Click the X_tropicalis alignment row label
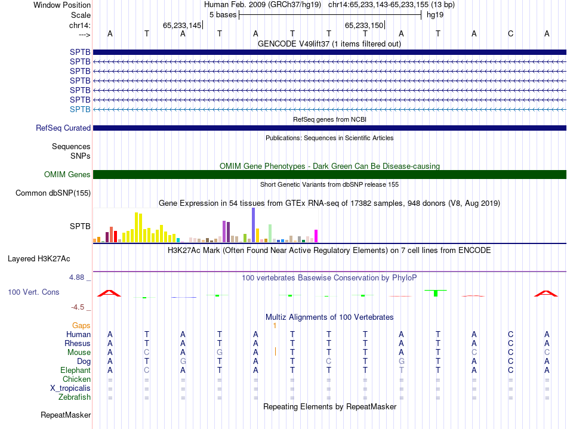The height and width of the screenshot is (429, 567). (x=70, y=388)
